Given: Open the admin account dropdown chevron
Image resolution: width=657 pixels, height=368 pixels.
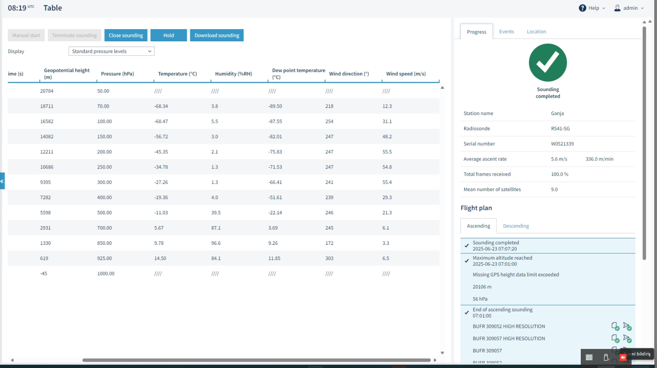Looking at the screenshot, I should 642,8.
